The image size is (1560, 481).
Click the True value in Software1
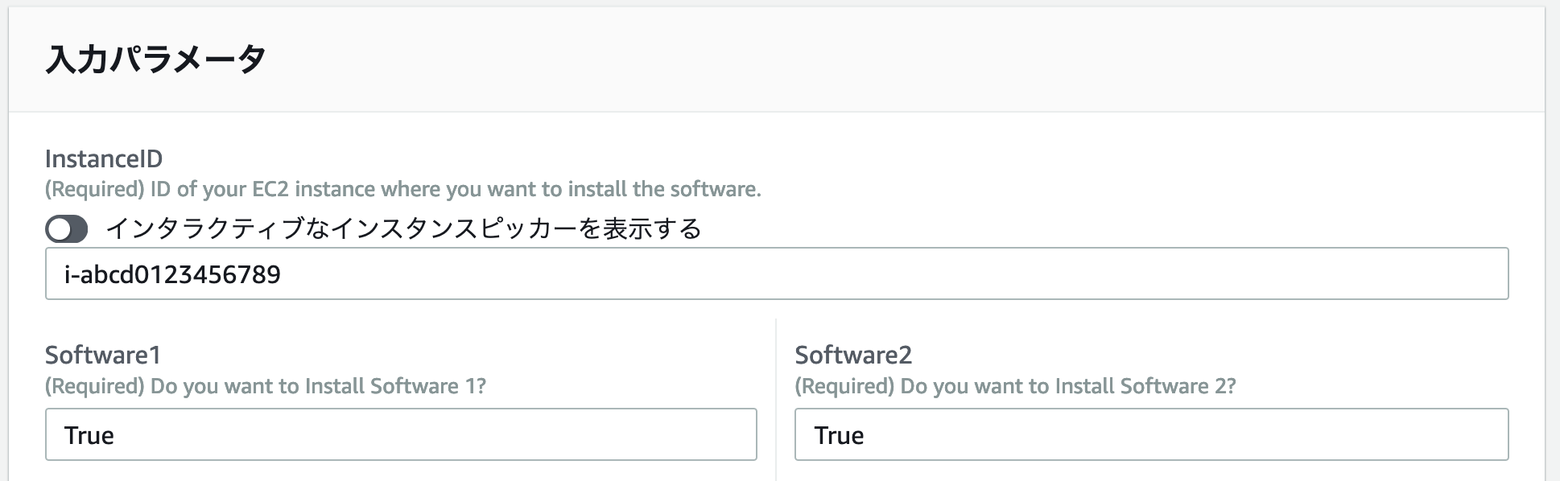89,435
